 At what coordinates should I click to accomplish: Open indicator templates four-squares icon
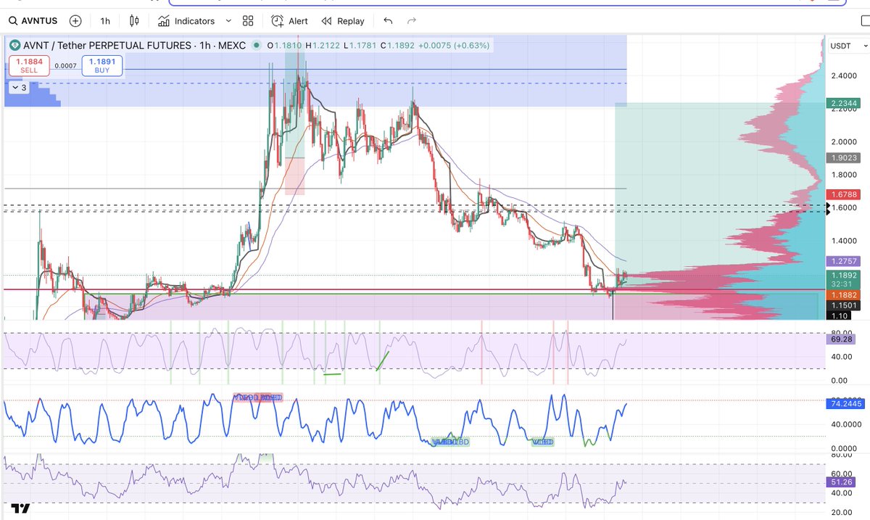point(248,21)
